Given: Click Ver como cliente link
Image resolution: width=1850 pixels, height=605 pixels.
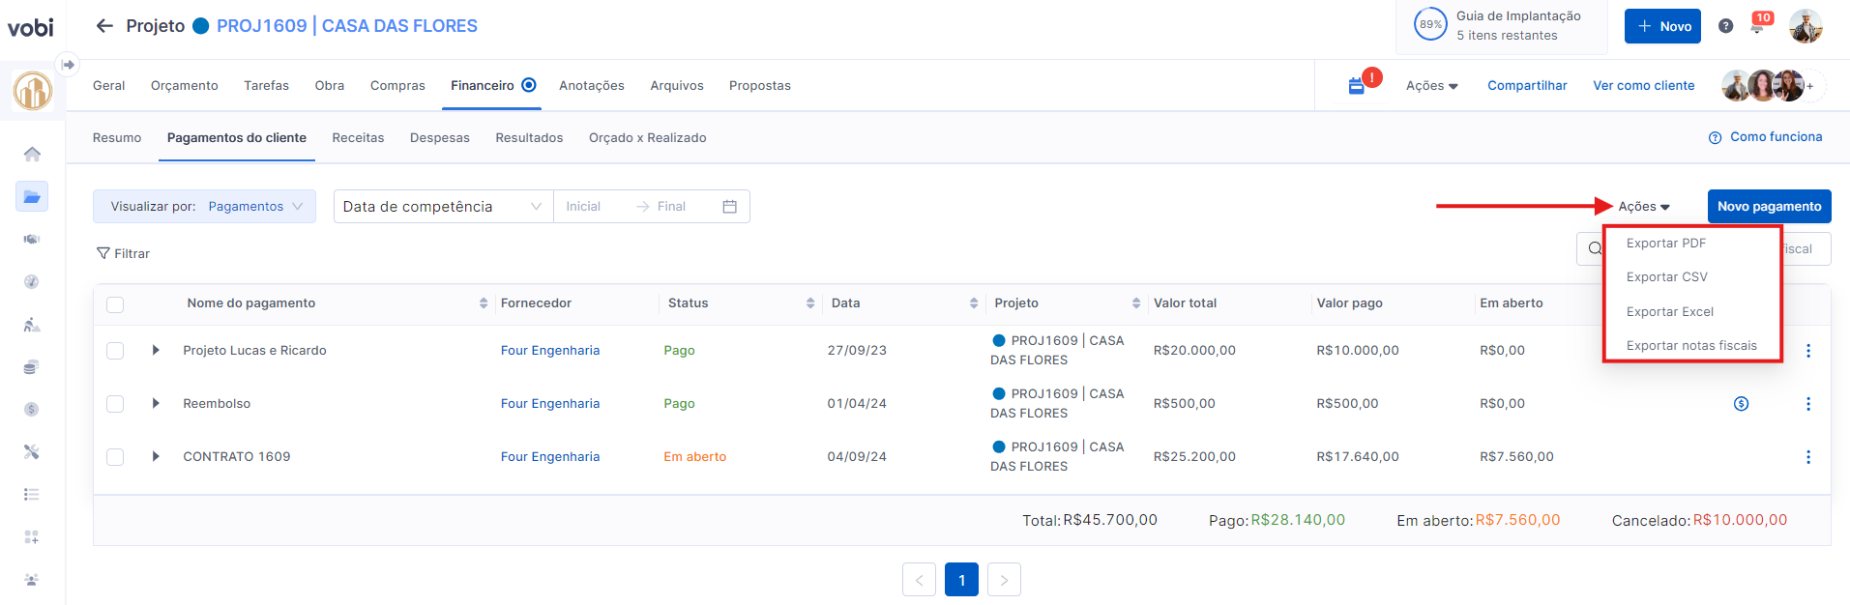Looking at the screenshot, I should tap(1644, 86).
